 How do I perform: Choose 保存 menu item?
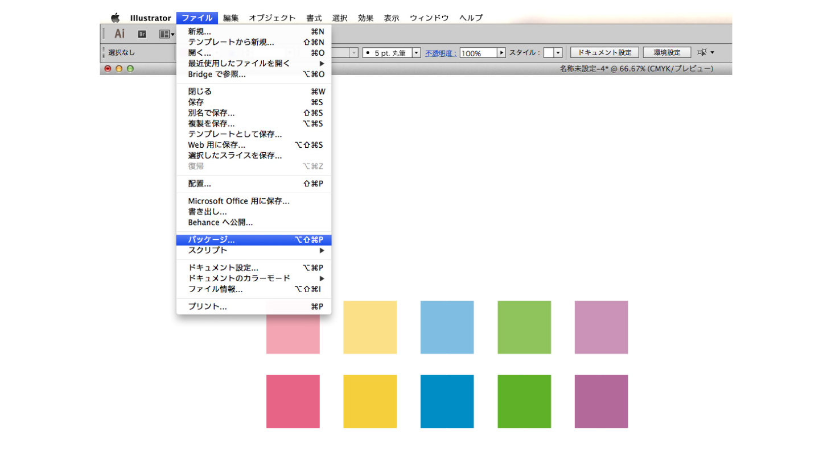point(254,102)
